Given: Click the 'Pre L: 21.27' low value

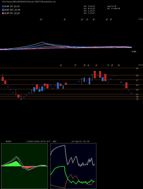Looking at the screenshot, I should 89,11.
